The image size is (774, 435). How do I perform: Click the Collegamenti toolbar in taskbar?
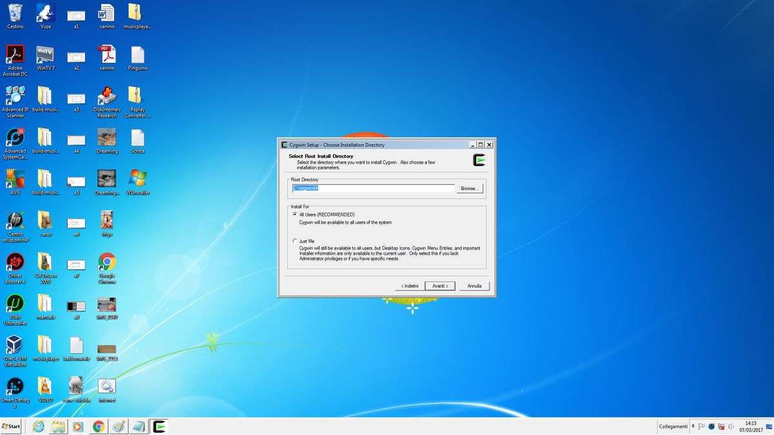click(673, 427)
